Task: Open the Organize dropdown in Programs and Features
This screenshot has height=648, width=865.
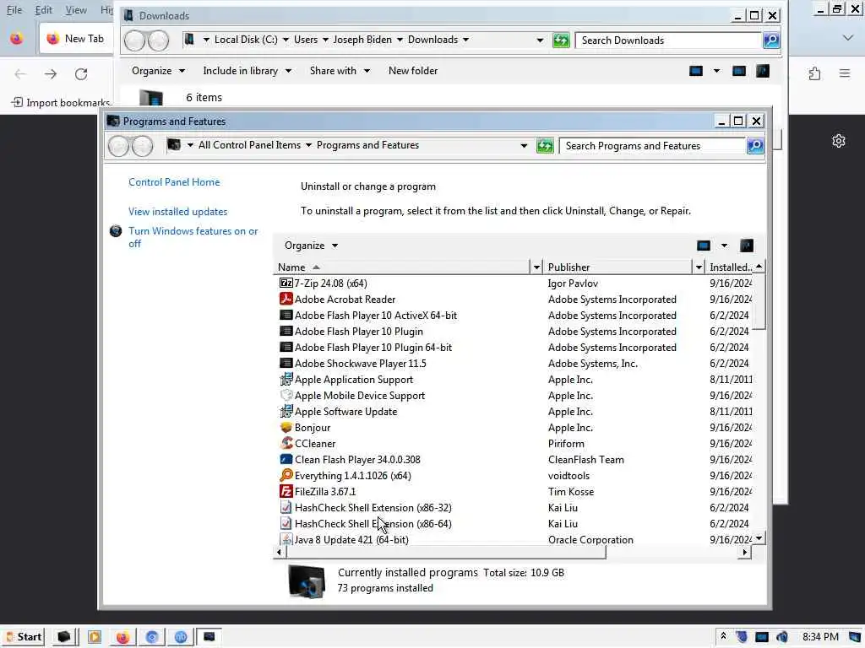Action: click(311, 246)
